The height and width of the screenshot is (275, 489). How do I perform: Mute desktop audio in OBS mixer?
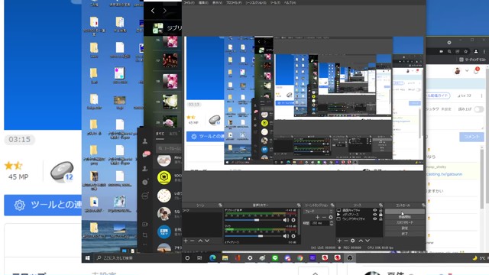(x=286, y=220)
